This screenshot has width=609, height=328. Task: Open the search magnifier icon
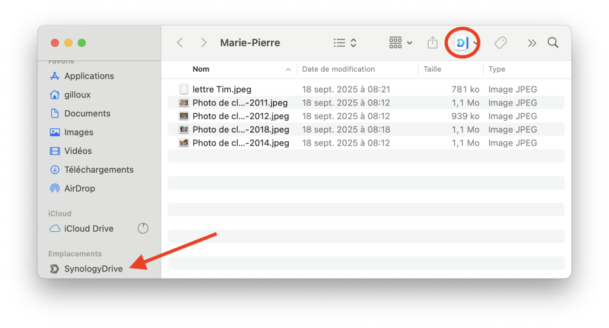553,43
